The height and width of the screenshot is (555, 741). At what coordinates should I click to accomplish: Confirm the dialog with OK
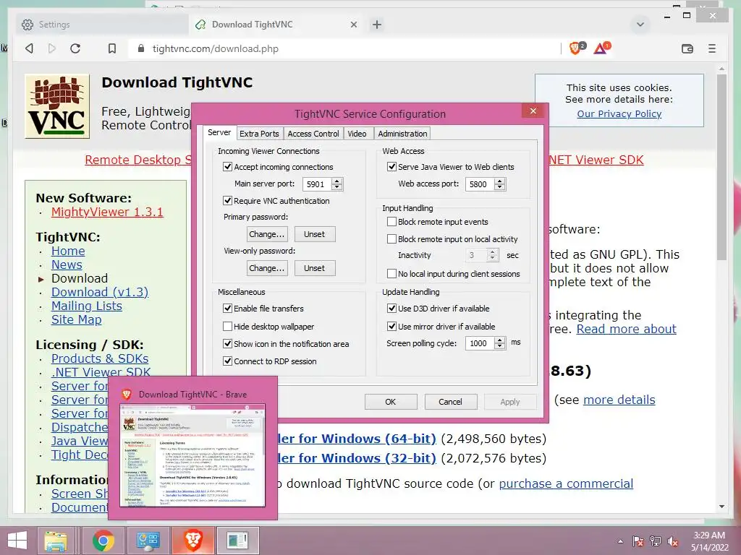(390, 402)
